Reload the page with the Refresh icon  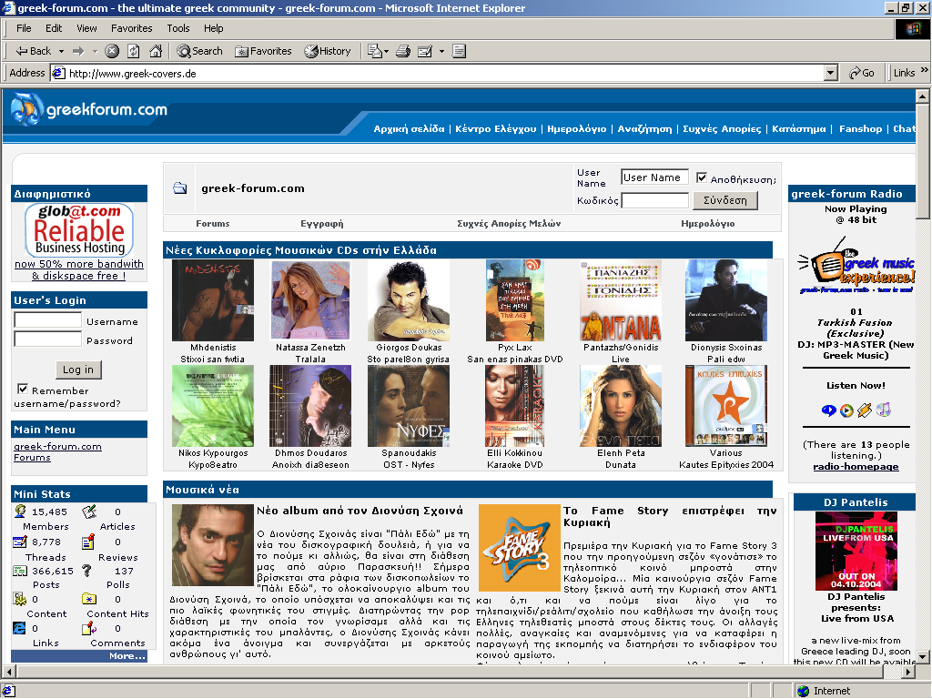click(134, 51)
